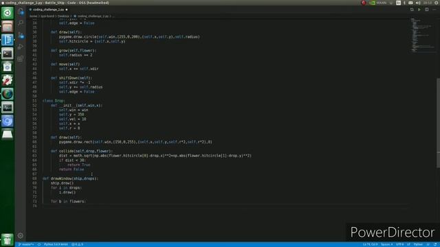
Task: Click the def shiftDown(self) line
Action: (71, 78)
